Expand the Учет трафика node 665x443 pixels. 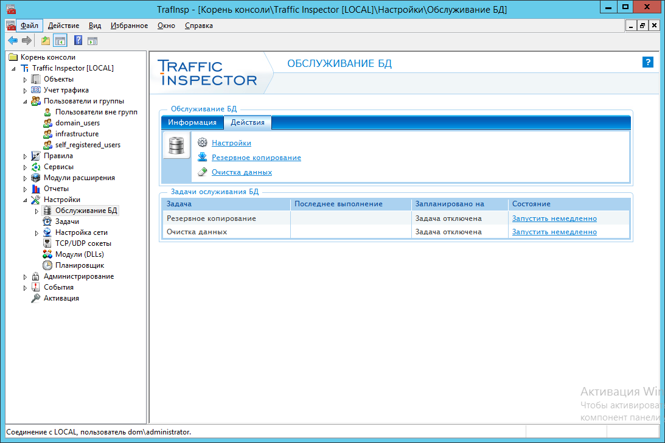25,91
